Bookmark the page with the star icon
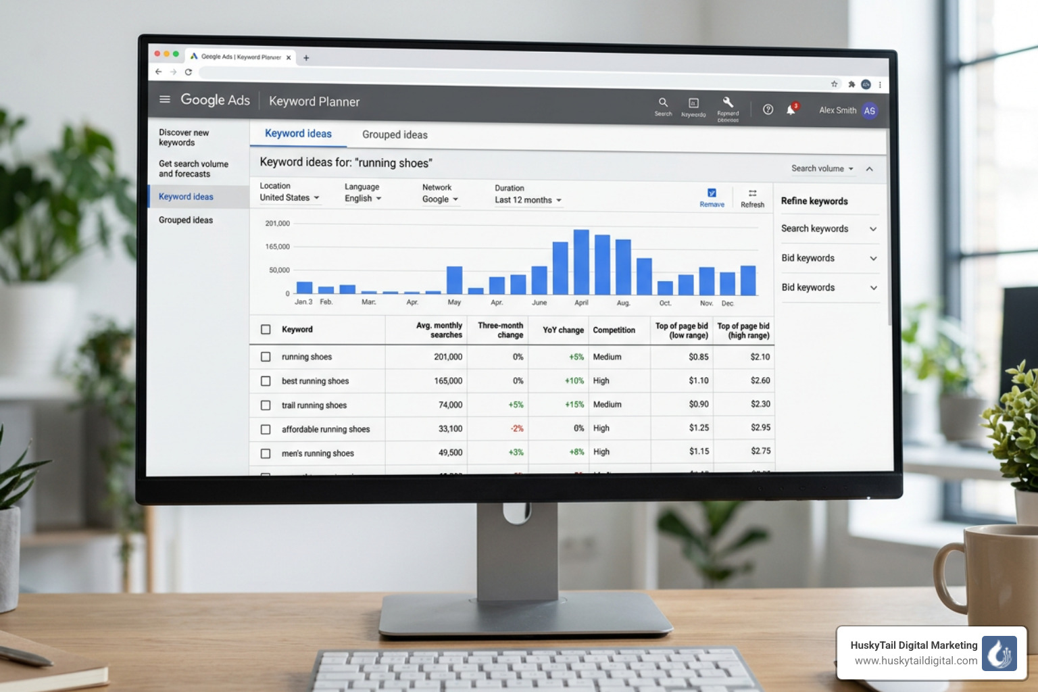Image resolution: width=1038 pixels, height=692 pixels. point(834,84)
